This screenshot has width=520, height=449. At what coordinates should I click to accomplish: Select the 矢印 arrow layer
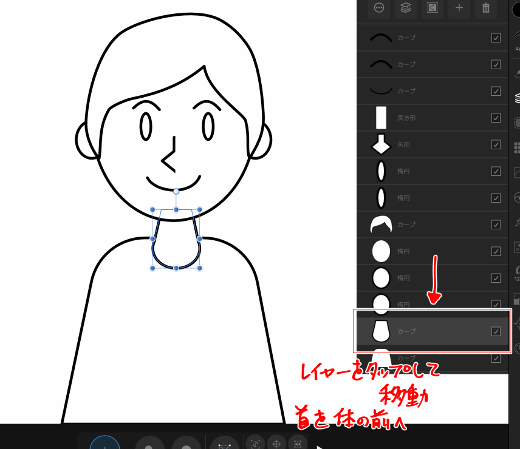pos(425,144)
